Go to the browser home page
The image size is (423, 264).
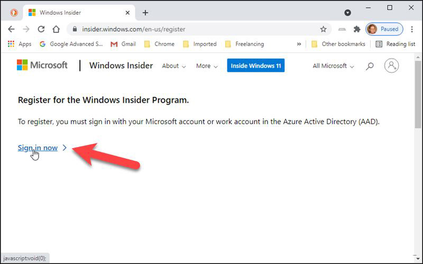coord(56,29)
